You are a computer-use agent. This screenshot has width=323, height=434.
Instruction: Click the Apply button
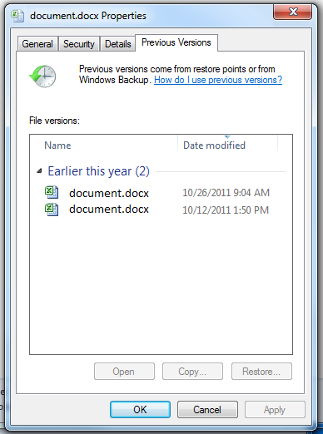point(275,409)
